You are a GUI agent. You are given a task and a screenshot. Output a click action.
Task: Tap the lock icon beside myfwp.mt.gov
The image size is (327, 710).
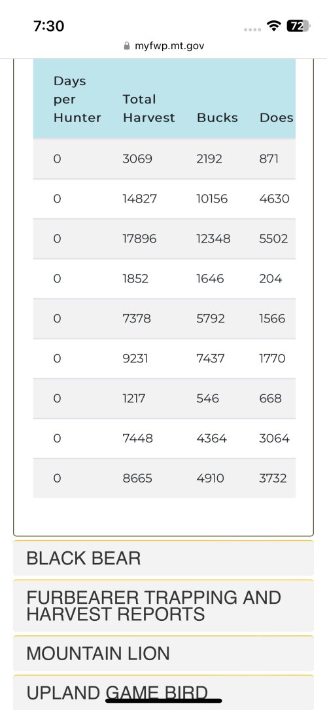click(x=127, y=46)
